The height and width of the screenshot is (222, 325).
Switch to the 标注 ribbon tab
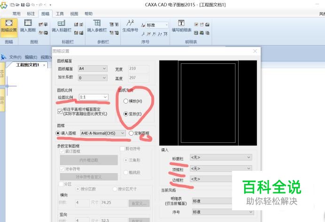31,14
